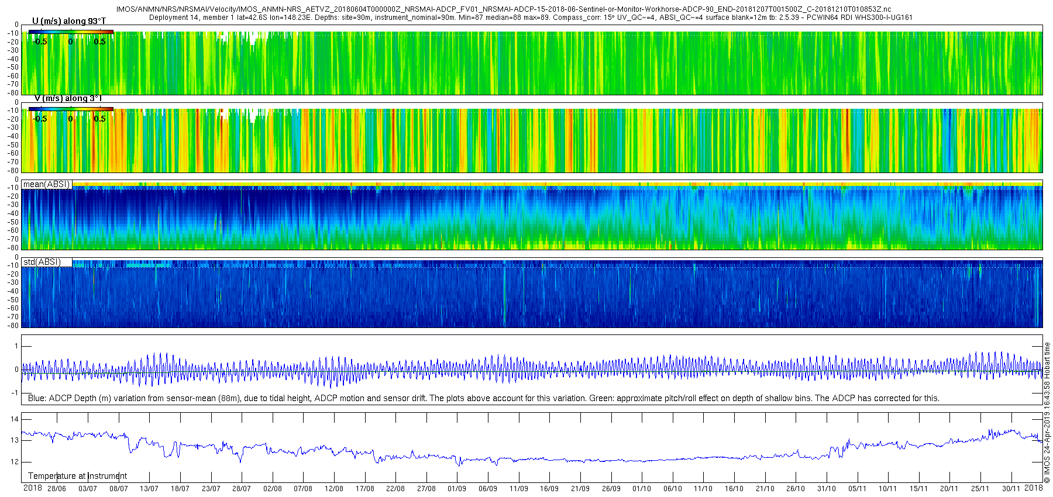Viewport: 1053px width, 497px height.
Task: Select the 'V (m/s) along 3°T' panel title
Action: [x=68, y=98]
